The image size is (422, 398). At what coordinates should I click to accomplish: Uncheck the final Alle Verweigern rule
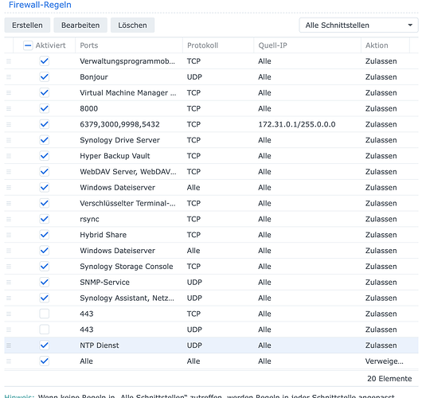(45, 361)
